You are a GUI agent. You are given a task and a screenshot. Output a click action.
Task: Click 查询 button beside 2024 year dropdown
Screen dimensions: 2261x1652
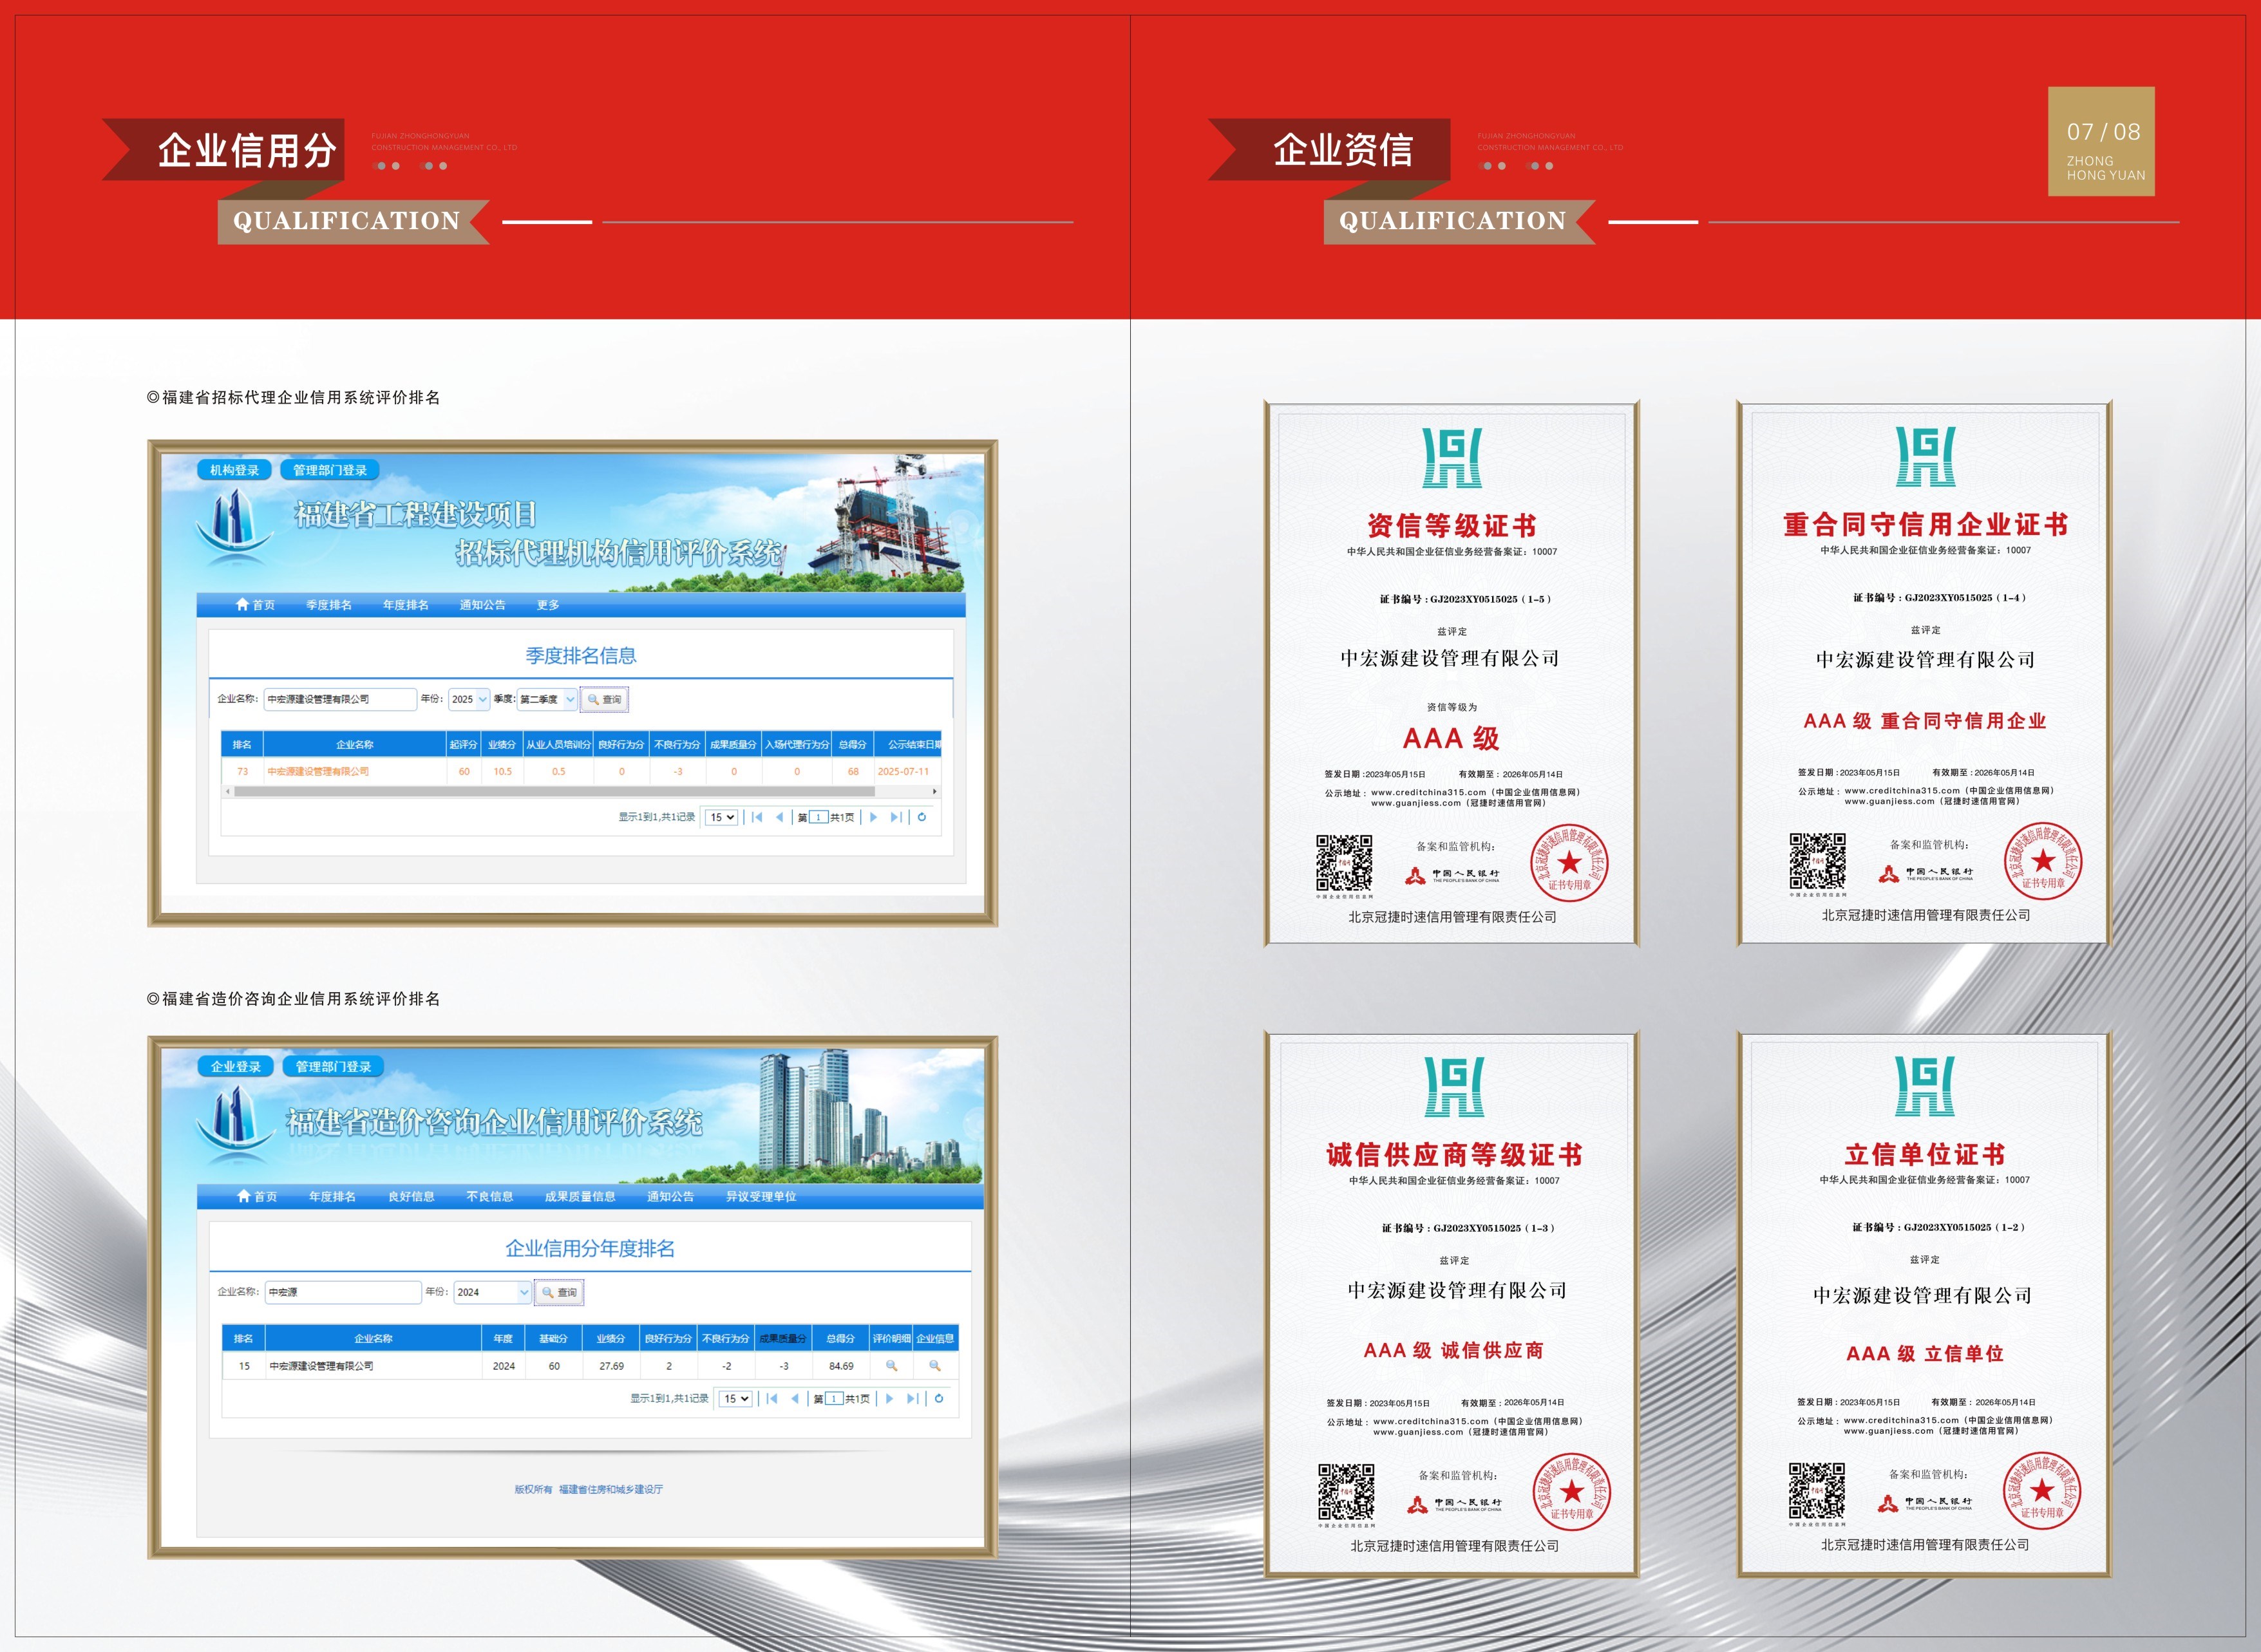559,1292
